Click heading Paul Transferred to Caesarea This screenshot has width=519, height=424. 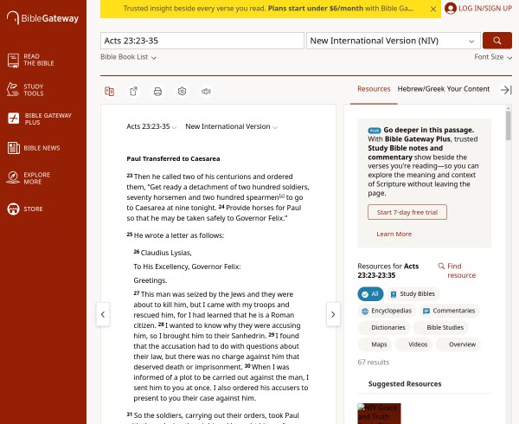coord(173,158)
